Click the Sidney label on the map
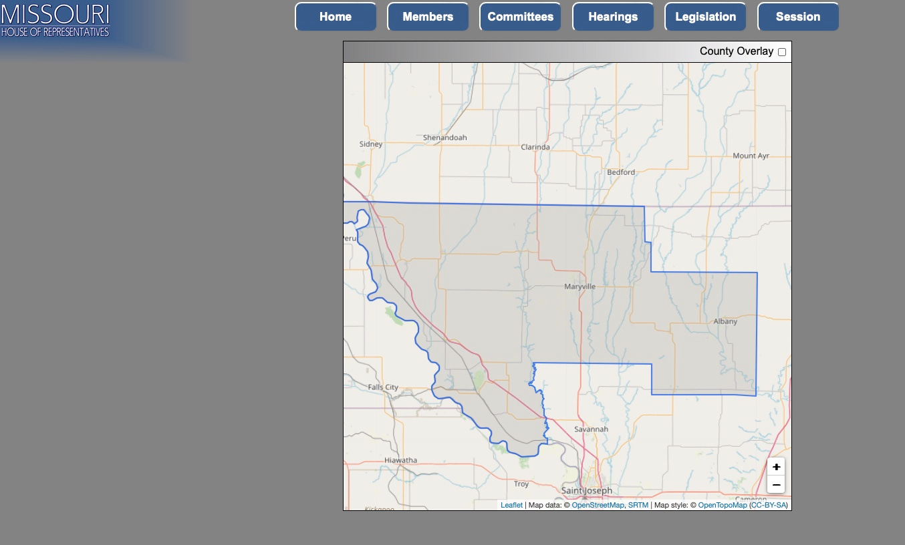Screen dimensions: 905x545 371,144
